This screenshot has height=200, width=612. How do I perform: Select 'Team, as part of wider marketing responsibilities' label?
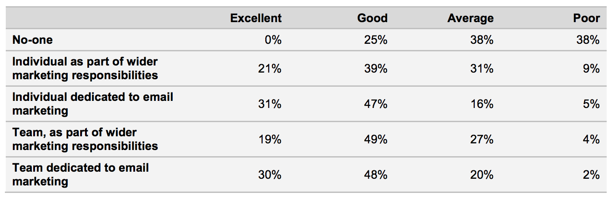click(x=85, y=139)
